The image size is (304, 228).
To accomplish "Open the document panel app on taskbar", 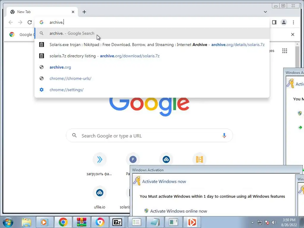I will pyautogui.click(x=173, y=222).
